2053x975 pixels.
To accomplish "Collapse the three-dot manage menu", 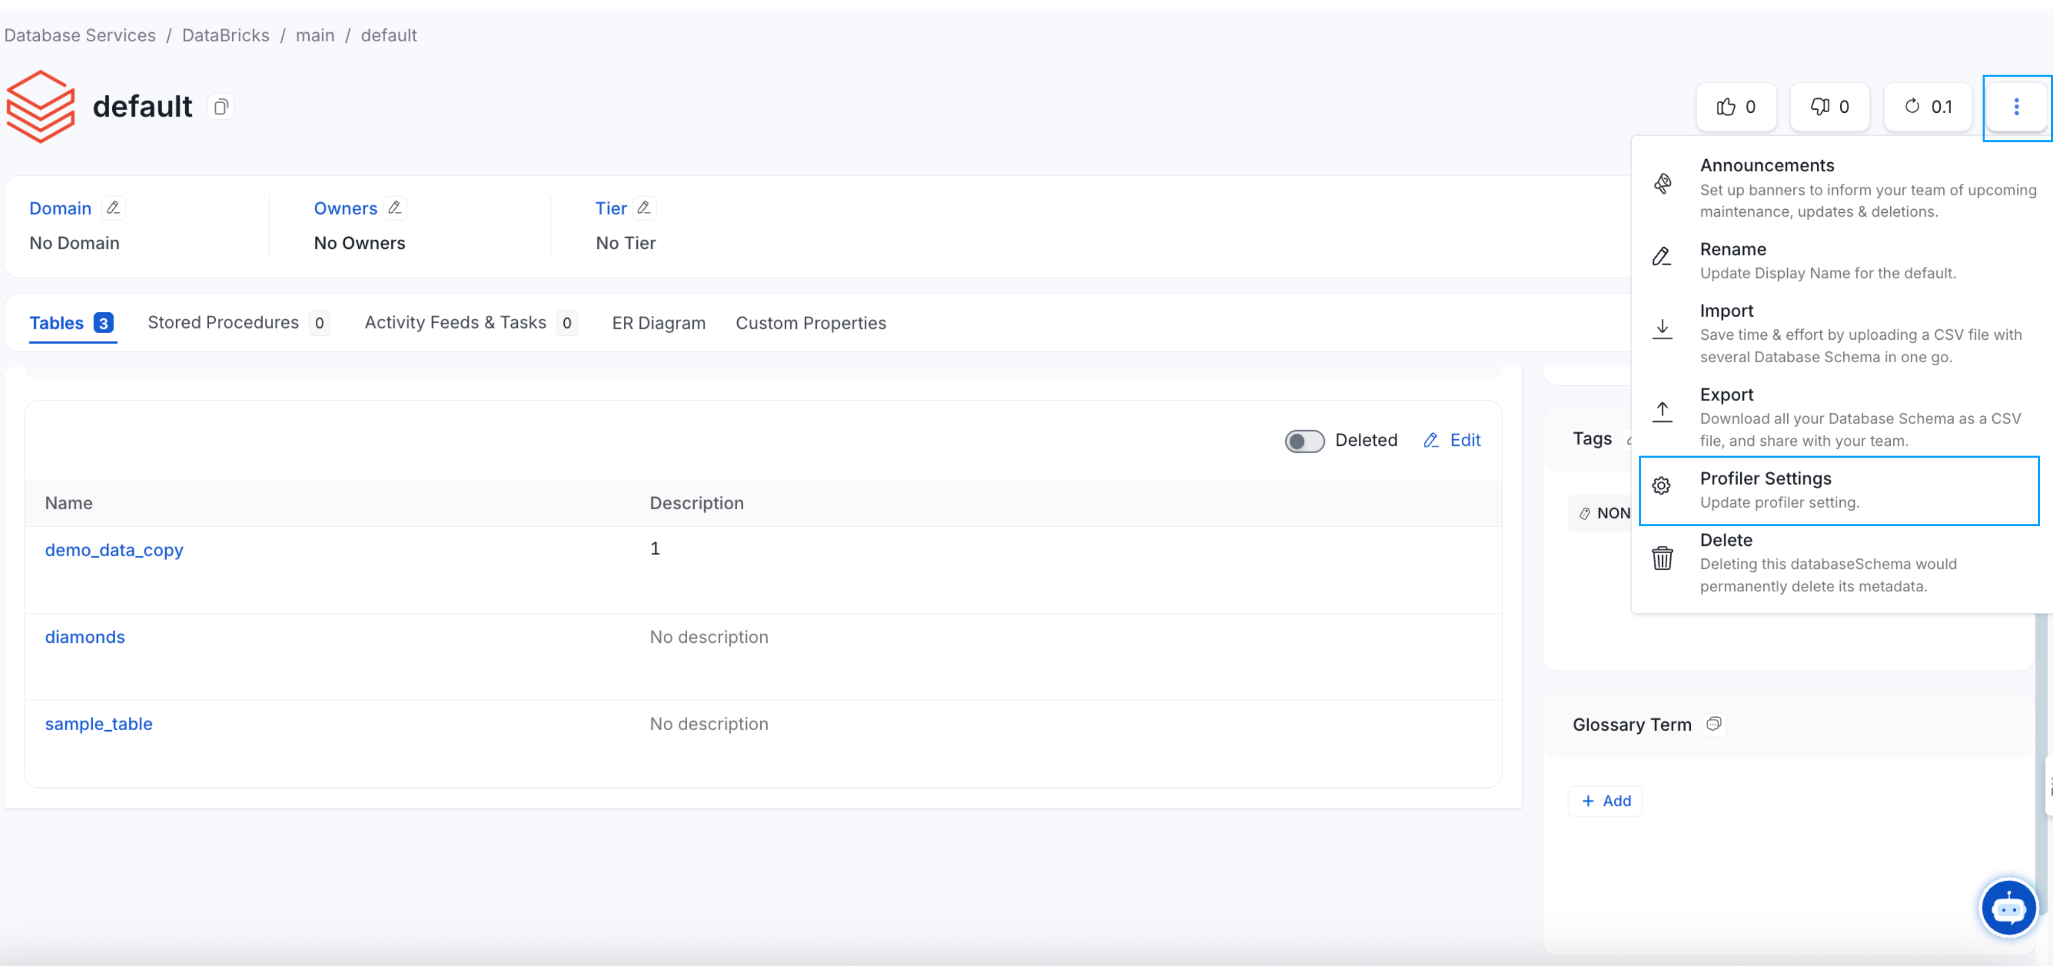I will click(x=2016, y=107).
